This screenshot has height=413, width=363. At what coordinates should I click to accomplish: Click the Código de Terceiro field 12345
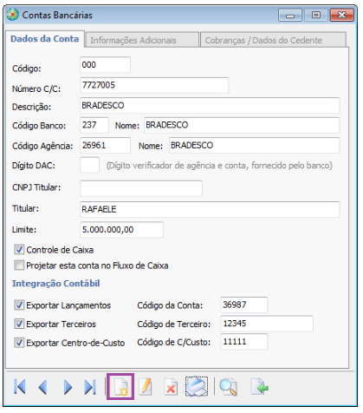click(x=267, y=324)
